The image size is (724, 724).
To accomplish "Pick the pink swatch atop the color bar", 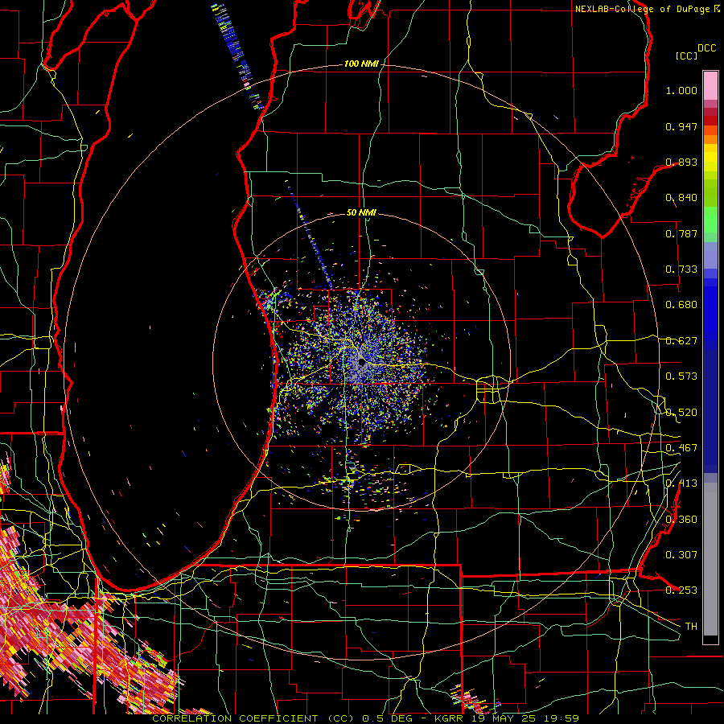I will point(710,85).
